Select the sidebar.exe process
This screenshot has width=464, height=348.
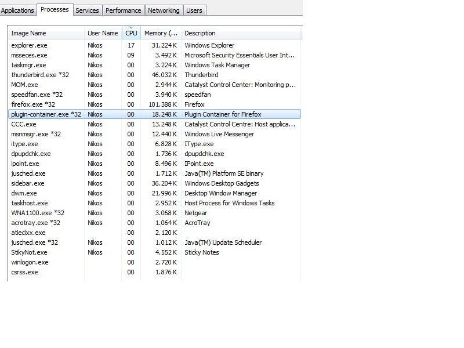(x=154, y=183)
